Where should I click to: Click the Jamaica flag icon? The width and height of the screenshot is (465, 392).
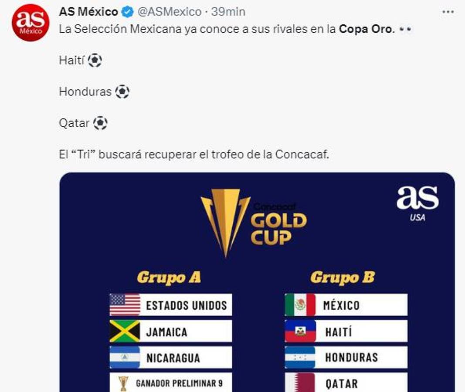(x=125, y=331)
